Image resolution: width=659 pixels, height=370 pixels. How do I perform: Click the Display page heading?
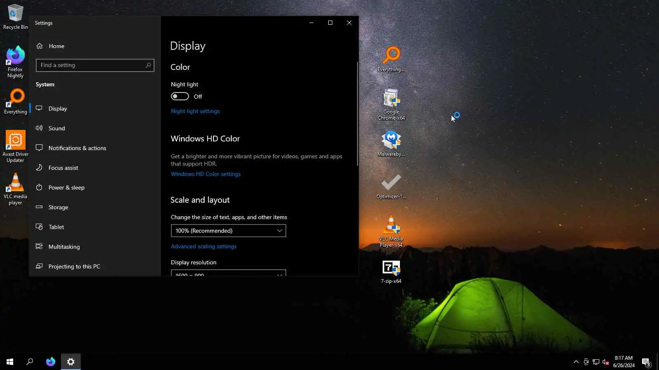point(188,46)
